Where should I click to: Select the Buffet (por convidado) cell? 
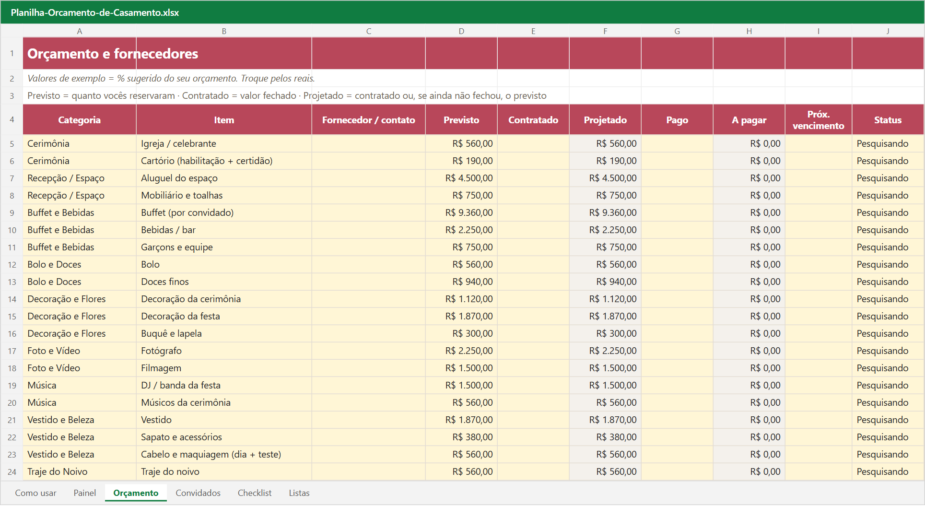point(224,213)
